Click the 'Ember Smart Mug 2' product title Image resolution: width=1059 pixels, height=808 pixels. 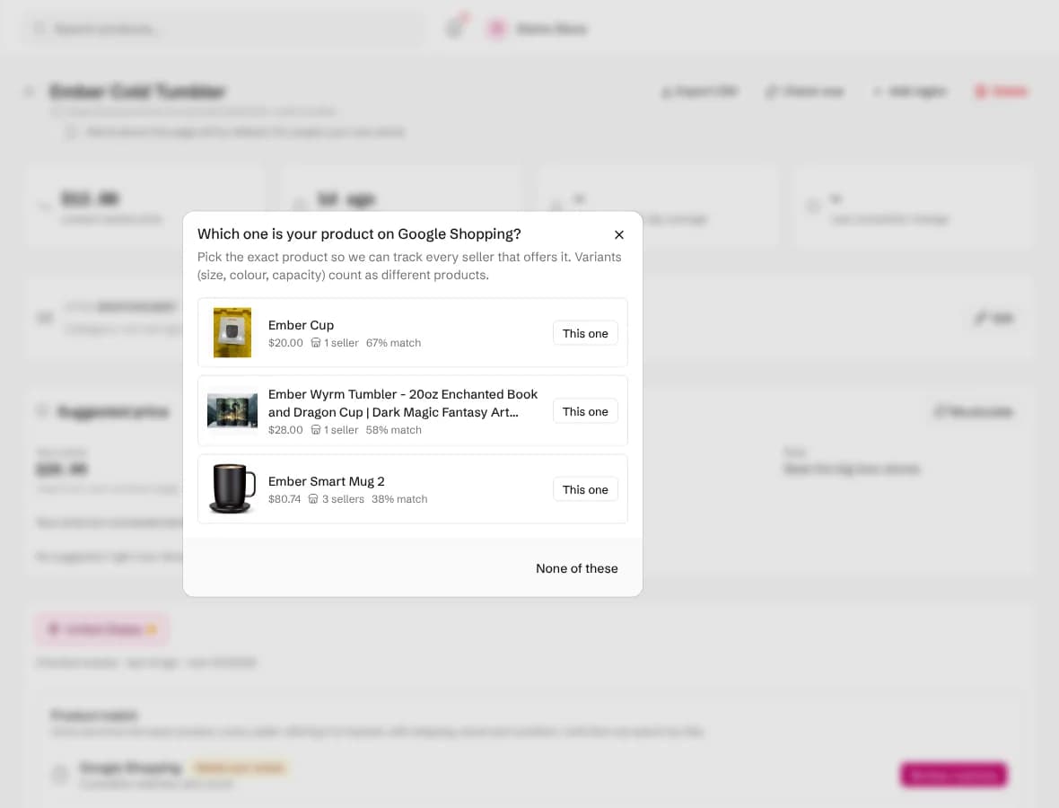click(x=326, y=481)
